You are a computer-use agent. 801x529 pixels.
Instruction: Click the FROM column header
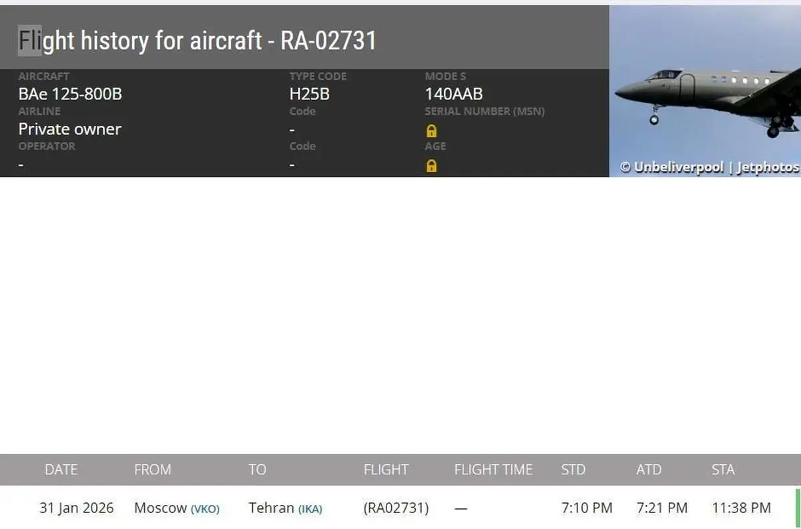152,470
